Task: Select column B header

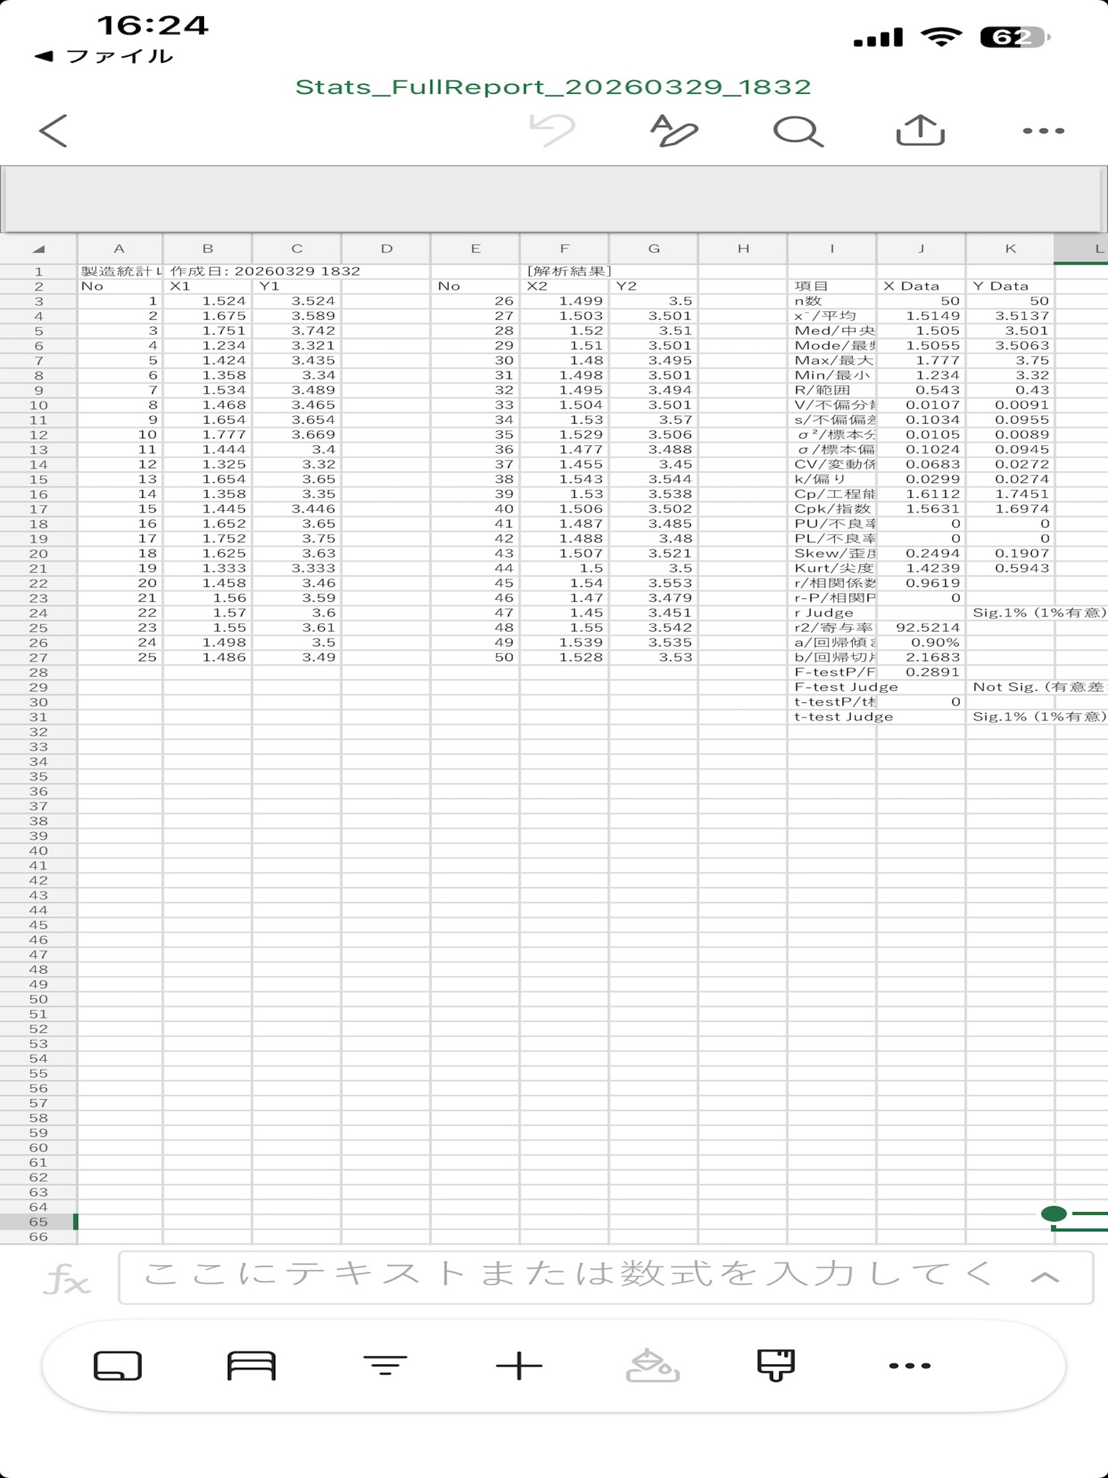Action: [x=208, y=248]
